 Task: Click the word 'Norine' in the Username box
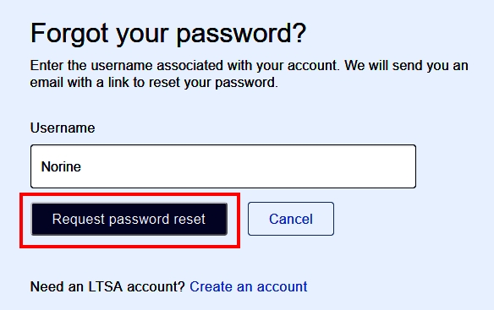(61, 166)
